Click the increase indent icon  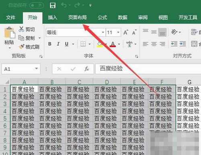point(183,44)
